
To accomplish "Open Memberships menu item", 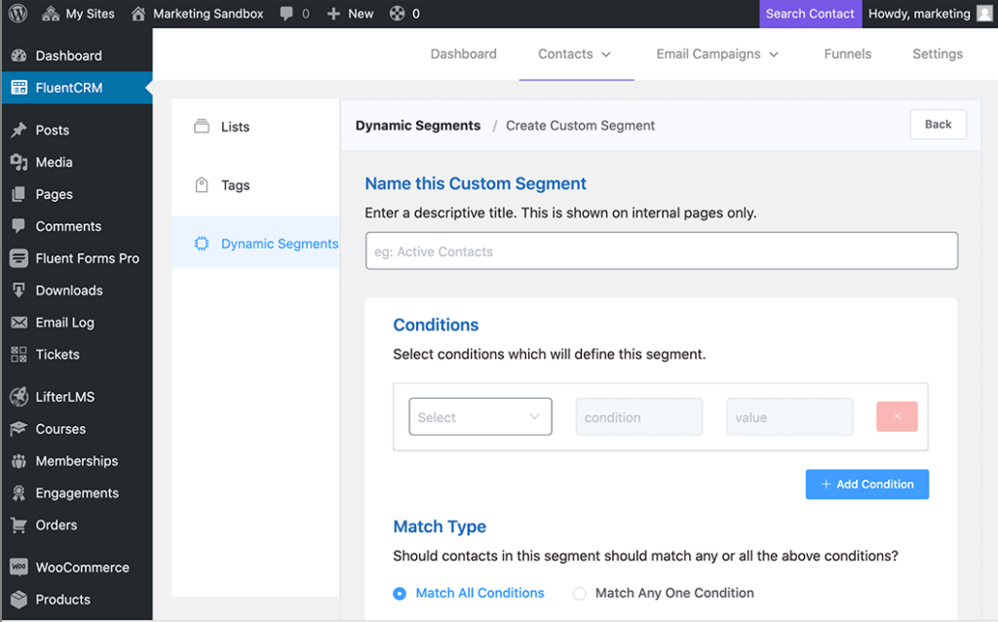I will pyautogui.click(x=76, y=461).
